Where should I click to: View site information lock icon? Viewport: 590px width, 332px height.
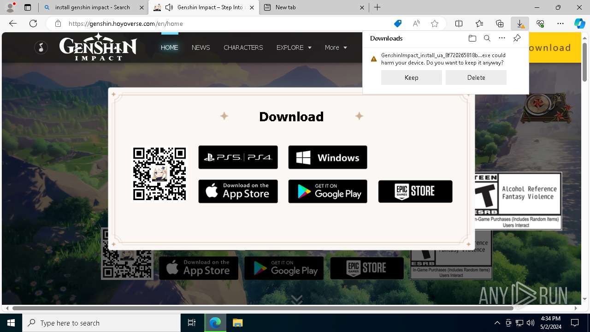pos(58,24)
